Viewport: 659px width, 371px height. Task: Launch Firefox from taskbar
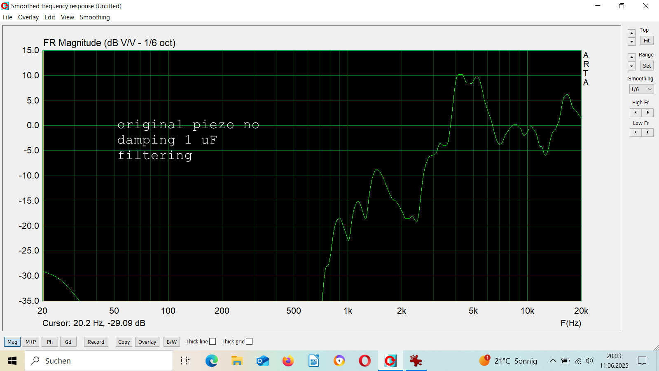point(288,361)
